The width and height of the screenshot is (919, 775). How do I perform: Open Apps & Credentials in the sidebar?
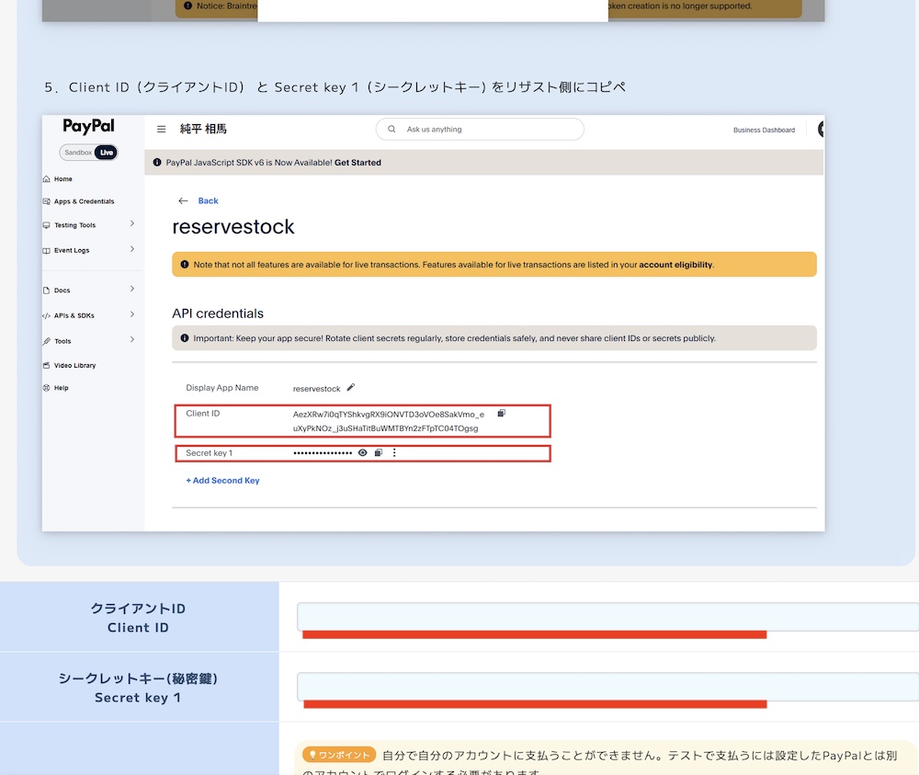click(x=84, y=201)
